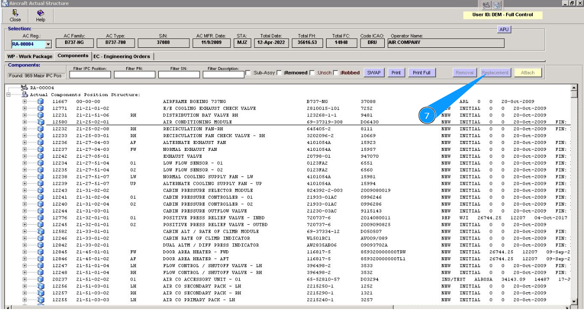Open the AC Reg. dropdown arrow
The image size is (584, 312).
(48, 44)
